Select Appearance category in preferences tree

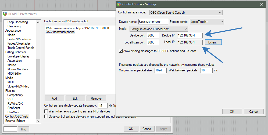tap(13, 31)
